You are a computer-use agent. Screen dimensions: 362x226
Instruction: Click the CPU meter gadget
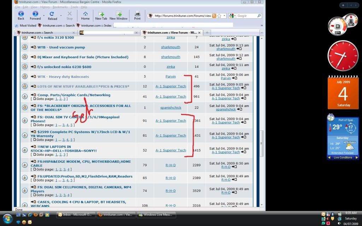(x=343, y=24)
